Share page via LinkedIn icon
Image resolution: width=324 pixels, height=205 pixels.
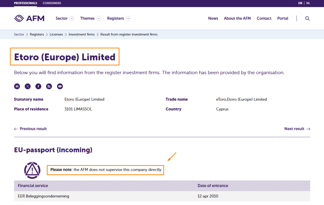pos(17,86)
